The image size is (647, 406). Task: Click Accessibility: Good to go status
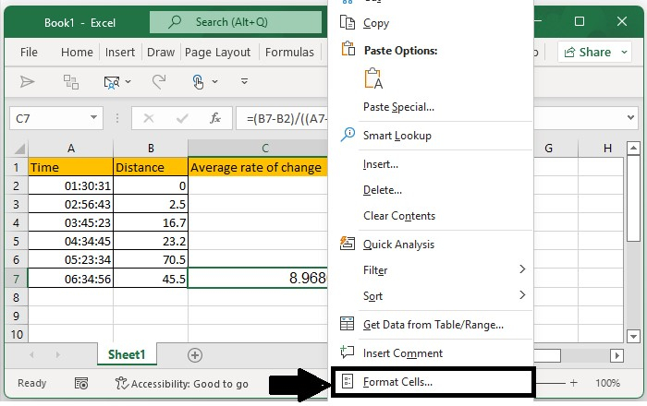181,383
